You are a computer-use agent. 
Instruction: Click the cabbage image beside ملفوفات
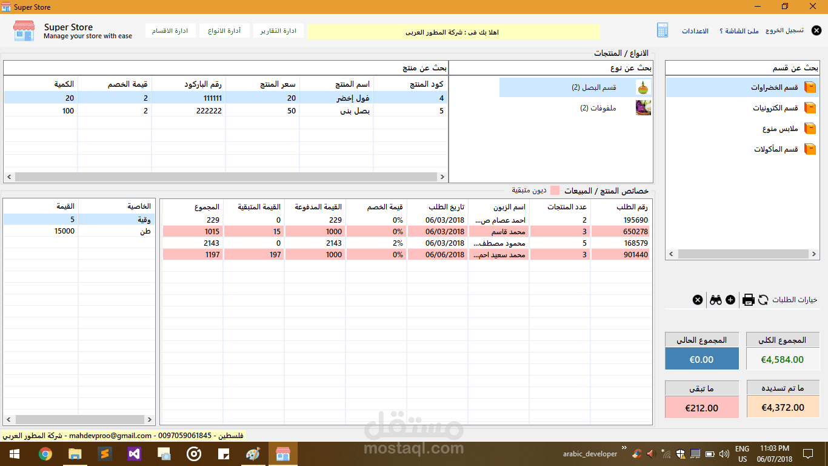click(643, 107)
